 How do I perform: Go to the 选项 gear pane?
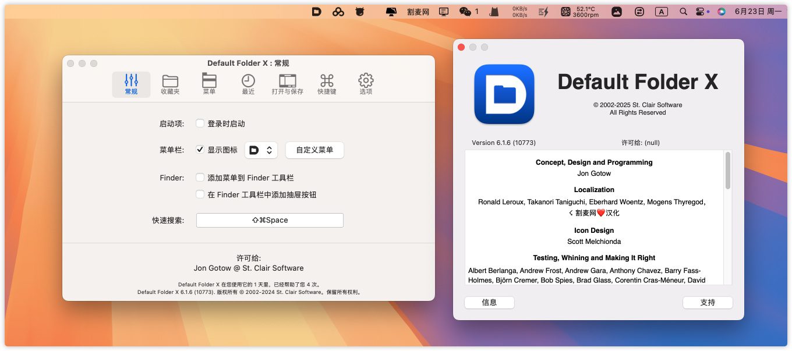(366, 84)
